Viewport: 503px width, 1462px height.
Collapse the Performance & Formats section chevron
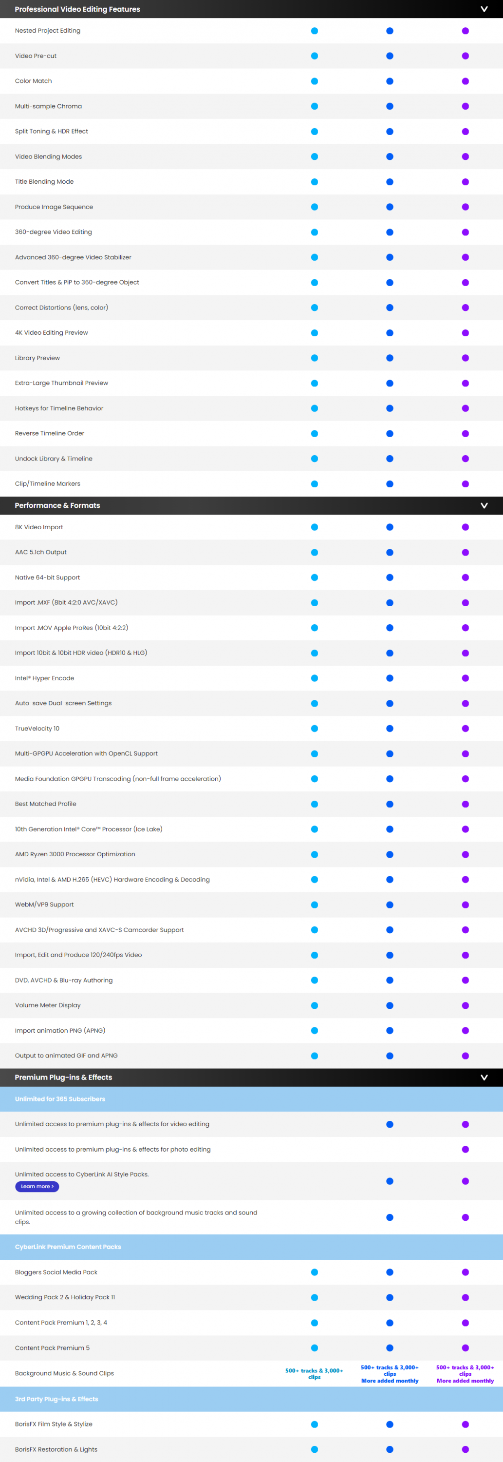tap(484, 506)
